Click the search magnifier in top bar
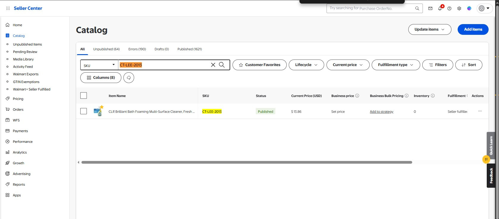 [x=417, y=8]
